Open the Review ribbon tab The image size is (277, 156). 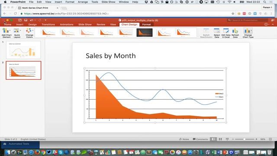[x=101, y=25]
